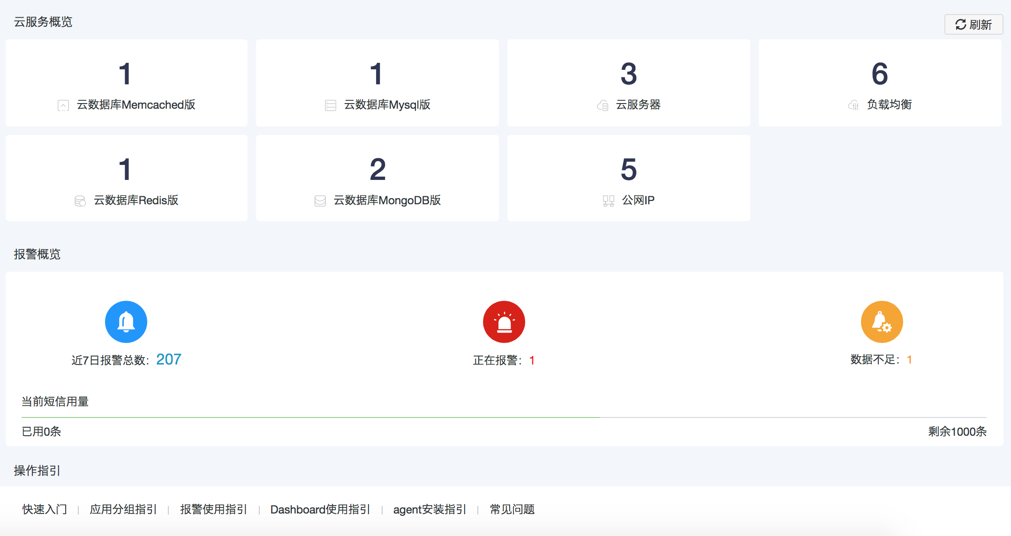This screenshot has height=536, width=1011.
Task: Click cloud server count 3
Action: point(629,74)
